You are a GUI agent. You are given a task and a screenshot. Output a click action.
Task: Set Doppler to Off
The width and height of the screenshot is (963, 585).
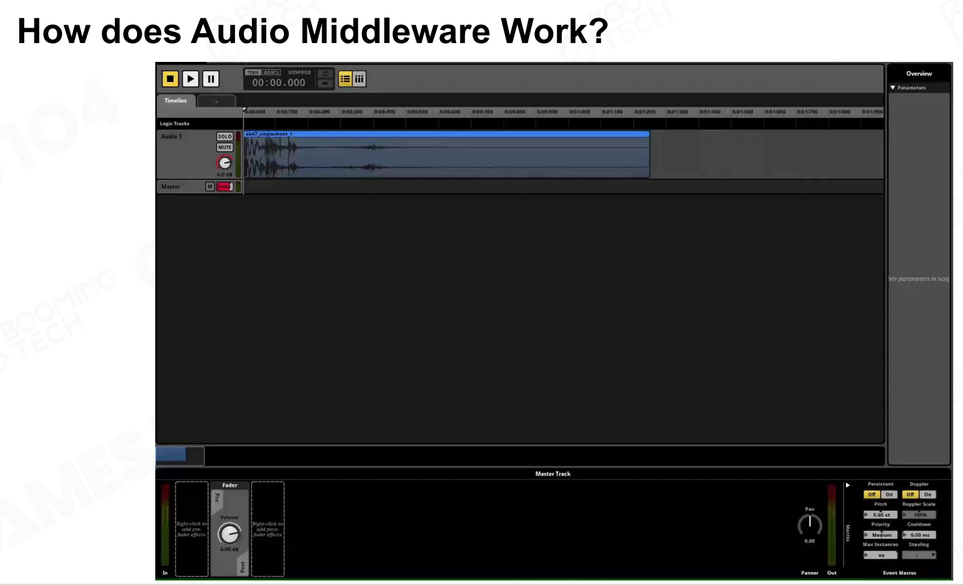(910, 494)
